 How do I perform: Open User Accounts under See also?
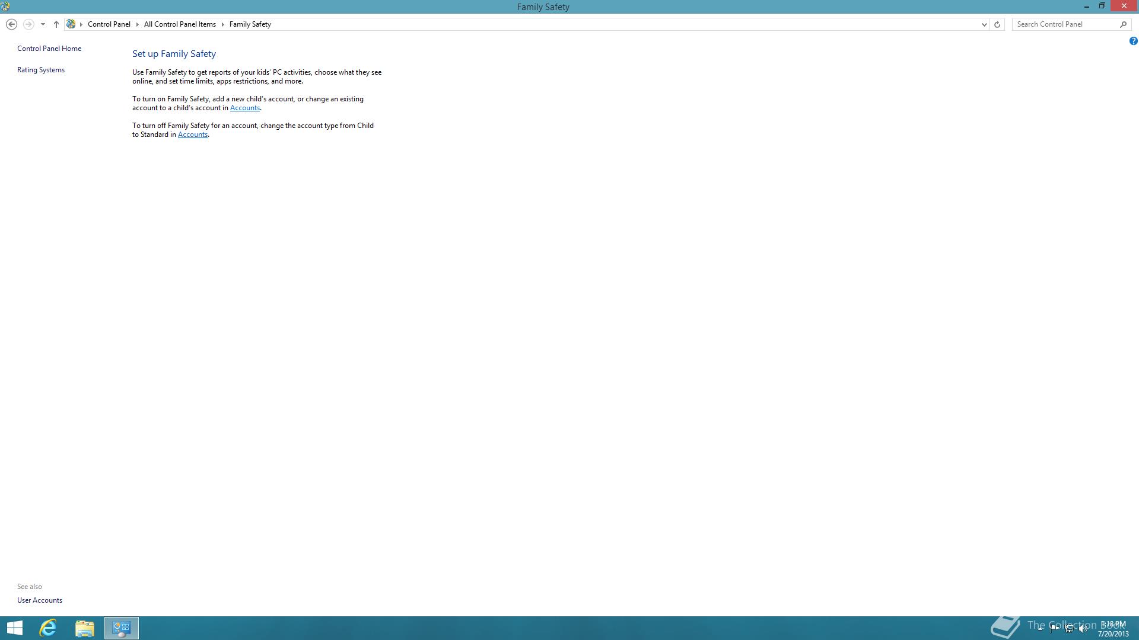40,600
